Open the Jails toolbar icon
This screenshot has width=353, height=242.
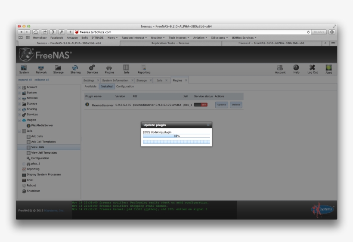point(126,69)
